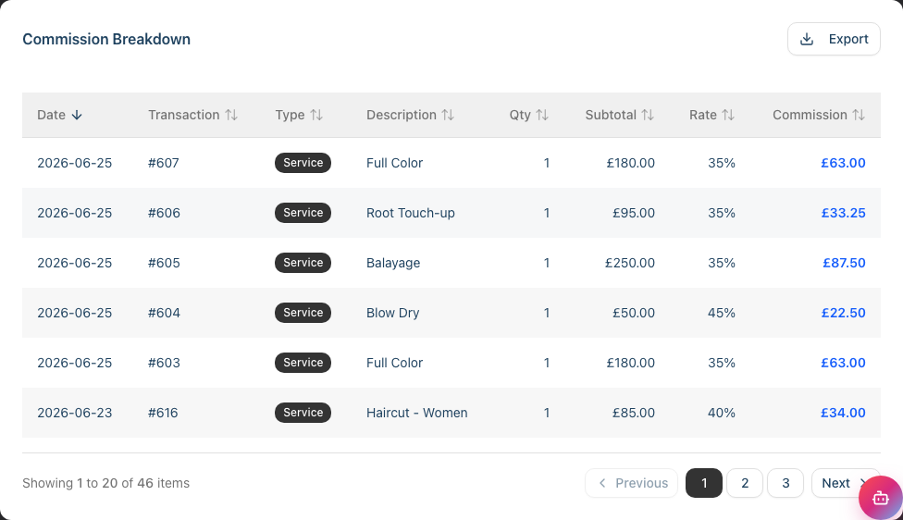Click the £87.50 commission value

click(844, 263)
